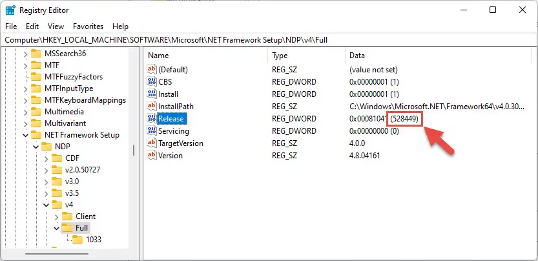This screenshot has height=261, width=538.
Task: Open the File menu
Action: pos(11,26)
